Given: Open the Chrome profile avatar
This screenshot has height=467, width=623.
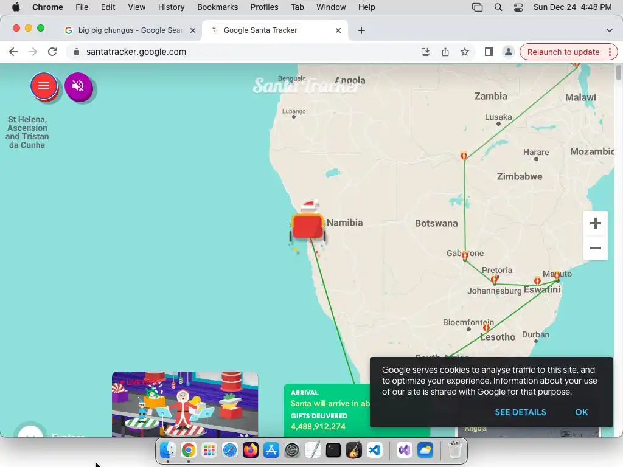Looking at the screenshot, I should pos(508,52).
